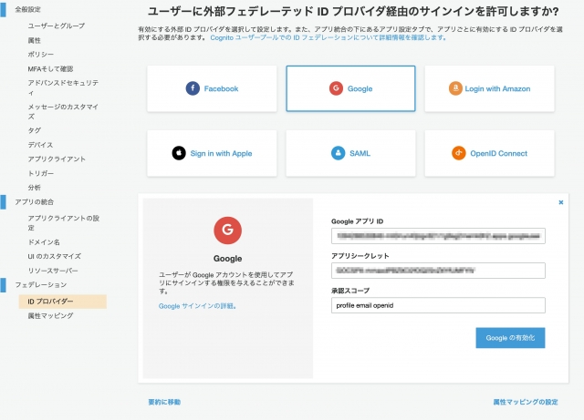This screenshot has height=420, width=584.
Task: Open メッセージのカスタマイズ in sidebar
Action: (63, 111)
